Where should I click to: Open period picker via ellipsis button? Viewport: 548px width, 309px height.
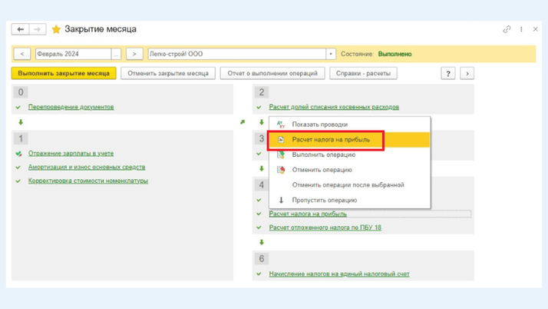(x=116, y=54)
